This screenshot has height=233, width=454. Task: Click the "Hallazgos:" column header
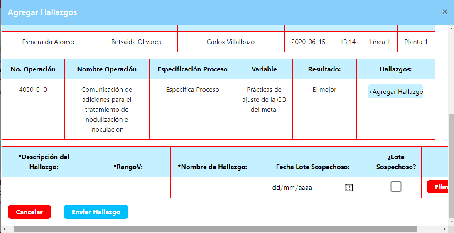pyautogui.click(x=395, y=69)
